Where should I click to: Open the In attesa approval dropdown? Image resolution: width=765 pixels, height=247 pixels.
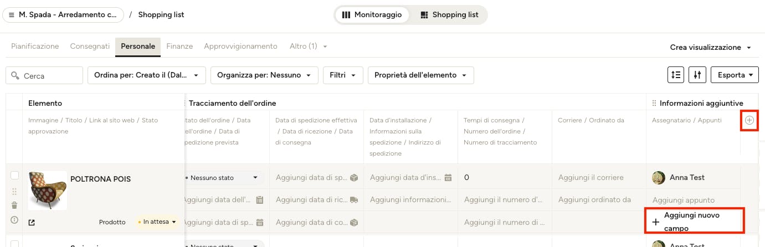[x=158, y=222]
